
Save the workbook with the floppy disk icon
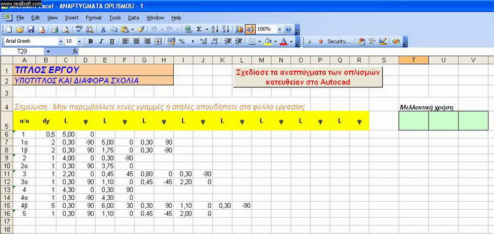(x=31, y=30)
